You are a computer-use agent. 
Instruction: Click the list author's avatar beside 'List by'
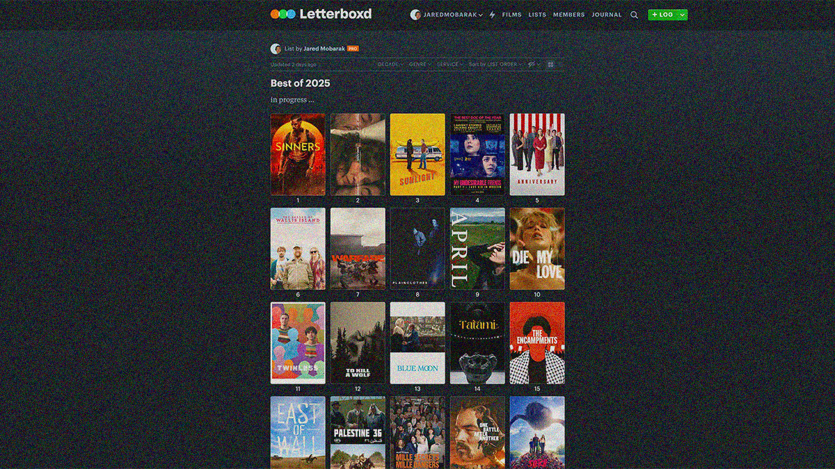[x=276, y=48]
